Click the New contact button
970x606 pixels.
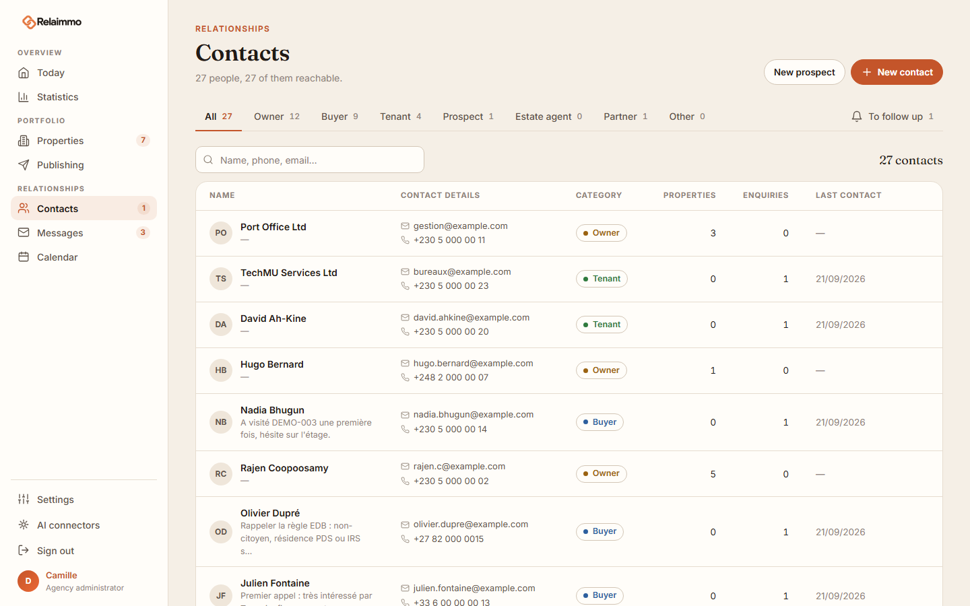[x=897, y=72]
